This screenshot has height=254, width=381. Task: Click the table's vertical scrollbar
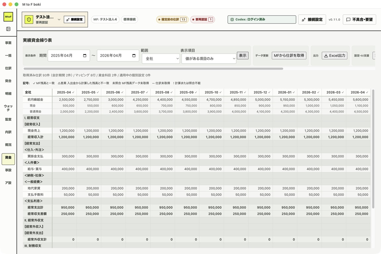pos(373,149)
